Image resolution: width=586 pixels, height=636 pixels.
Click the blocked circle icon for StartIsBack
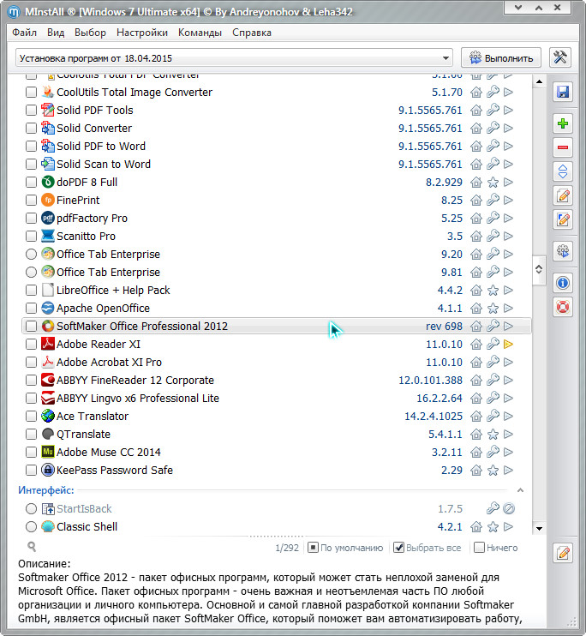(x=509, y=508)
